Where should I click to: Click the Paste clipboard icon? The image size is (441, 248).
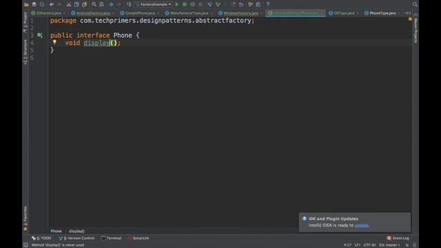click(84, 5)
